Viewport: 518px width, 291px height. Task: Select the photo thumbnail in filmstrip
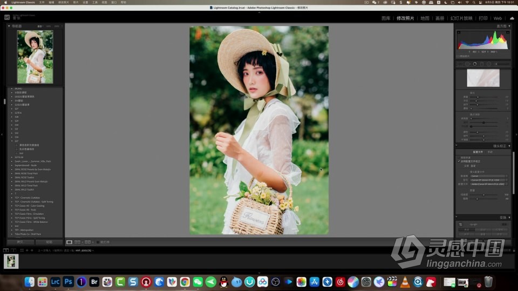11,261
